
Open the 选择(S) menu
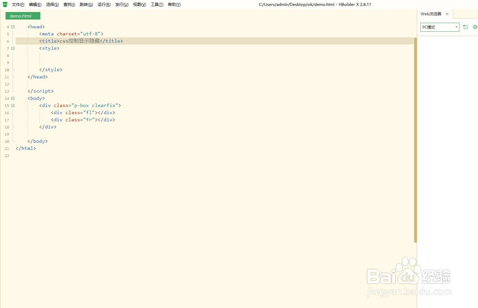click(52, 5)
